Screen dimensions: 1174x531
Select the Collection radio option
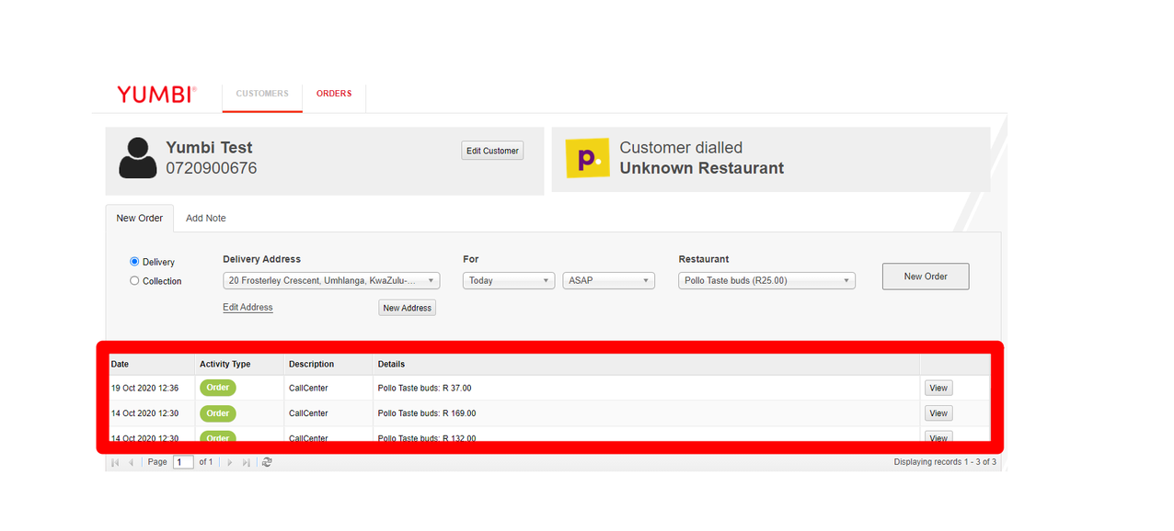(x=134, y=281)
